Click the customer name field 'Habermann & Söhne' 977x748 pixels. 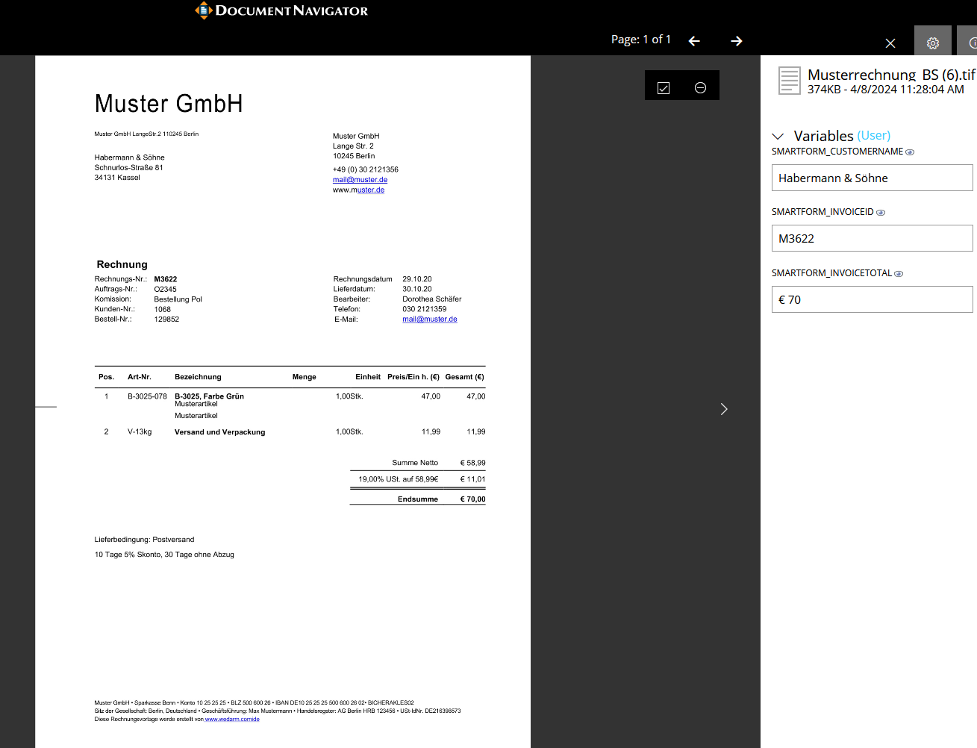tap(872, 178)
